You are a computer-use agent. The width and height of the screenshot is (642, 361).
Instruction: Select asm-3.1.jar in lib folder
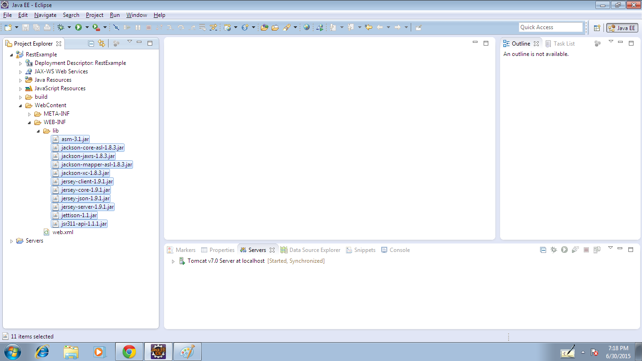coord(70,139)
